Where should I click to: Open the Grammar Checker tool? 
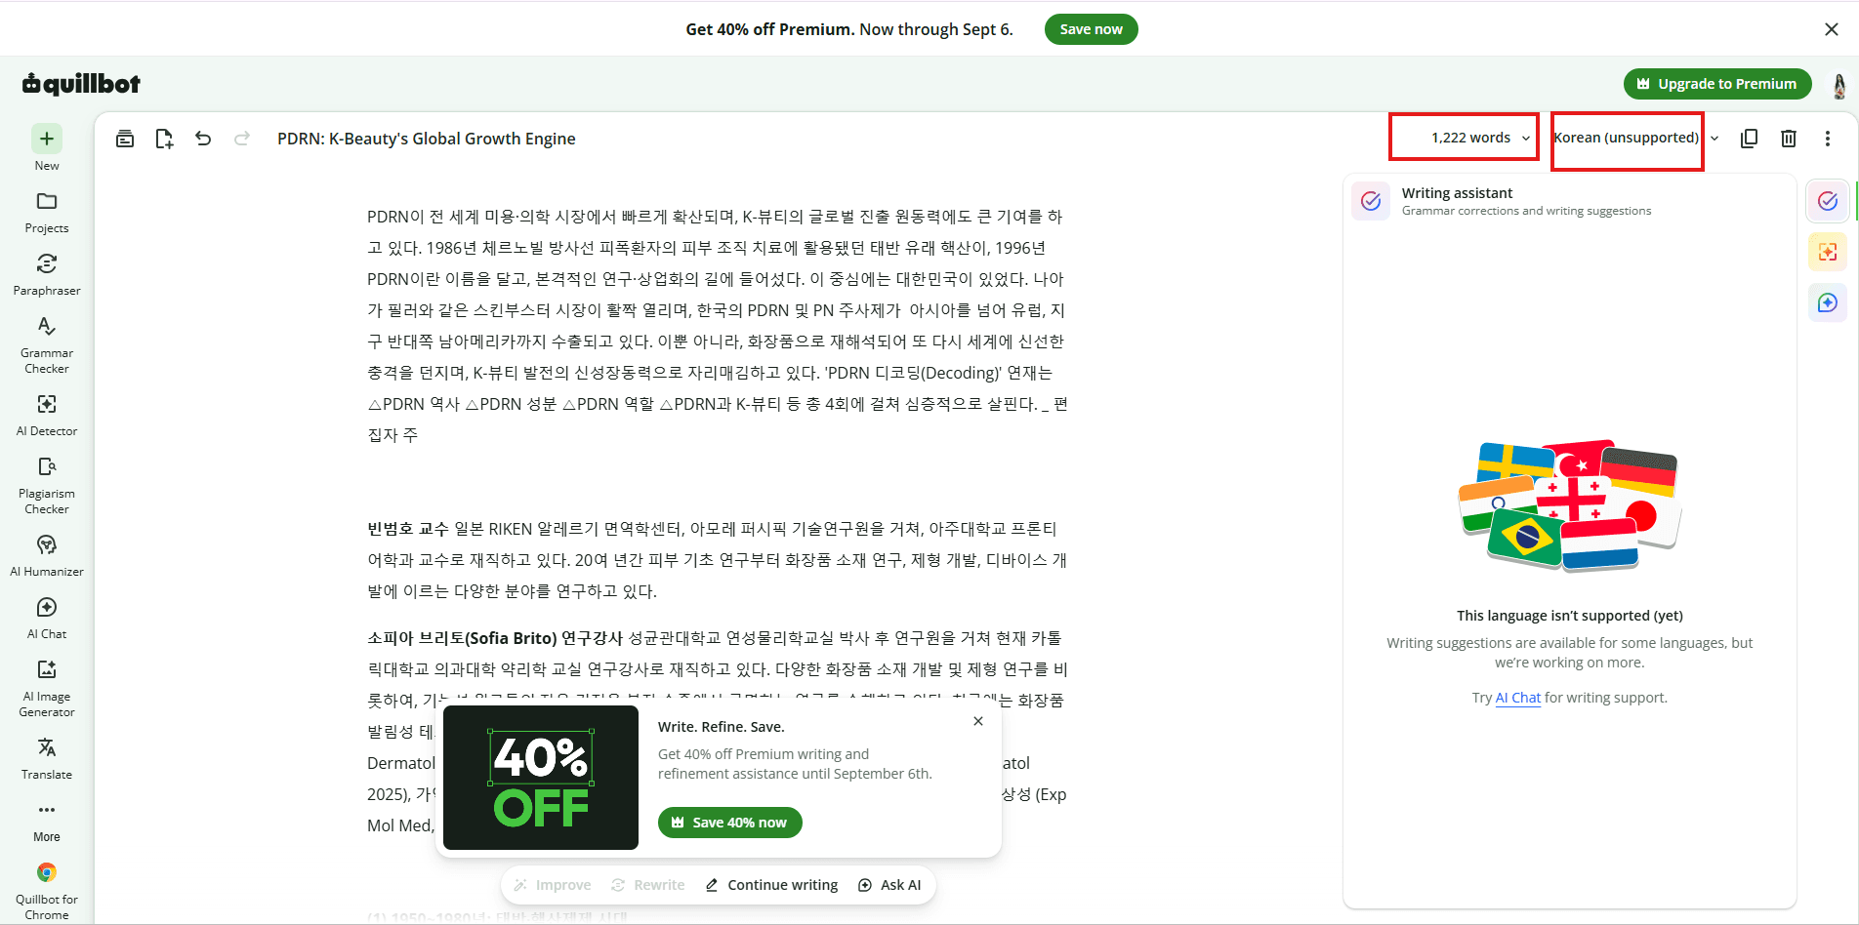click(x=47, y=345)
